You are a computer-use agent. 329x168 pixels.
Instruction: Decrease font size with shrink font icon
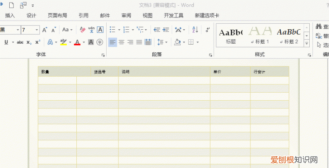54,30
